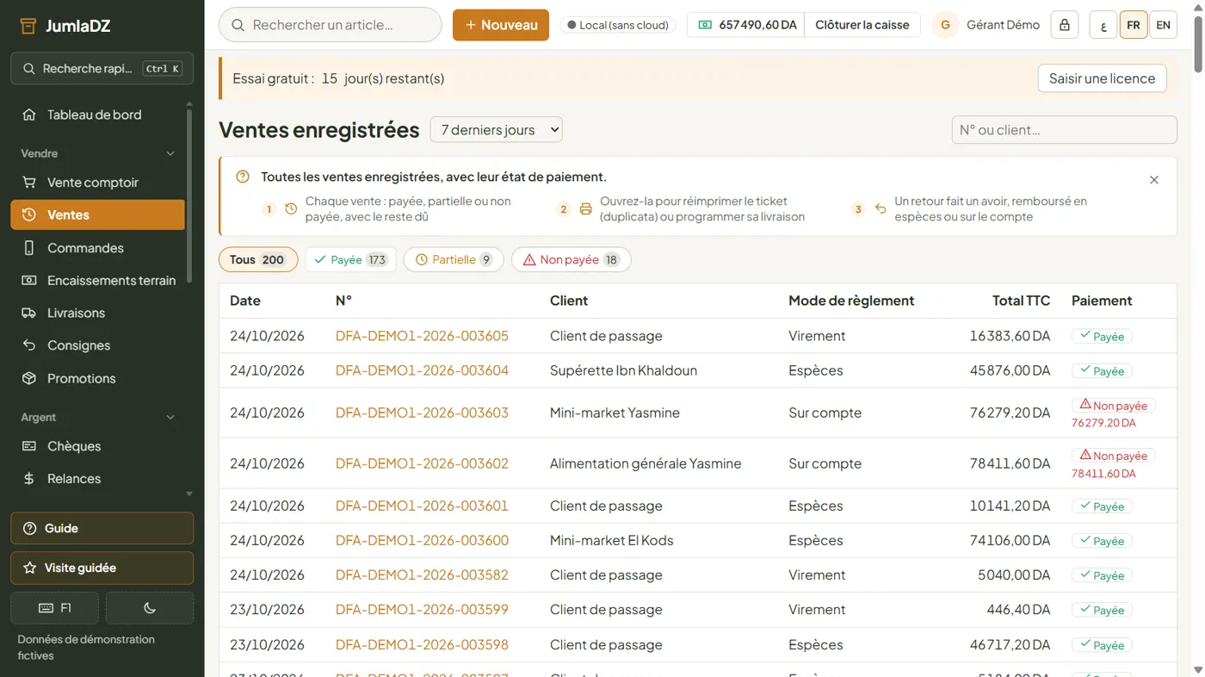Click Clôturer la caisse
This screenshot has width=1205, height=677.
[862, 25]
